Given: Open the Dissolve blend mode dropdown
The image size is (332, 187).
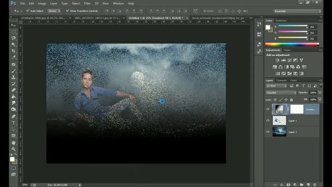Looking at the screenshot, I should click(281, 92).
